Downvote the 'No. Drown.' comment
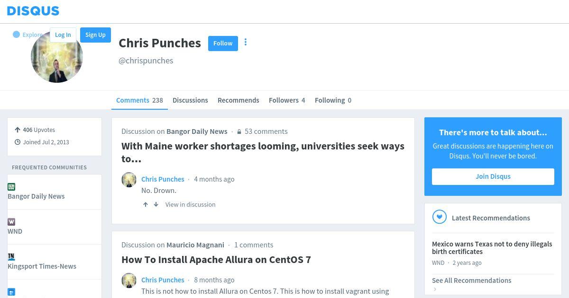Screen dimensions: 569x298 pos(156,204)
